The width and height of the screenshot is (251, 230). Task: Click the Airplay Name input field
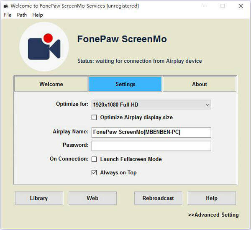pyautogui.click(x=151, y=133)
